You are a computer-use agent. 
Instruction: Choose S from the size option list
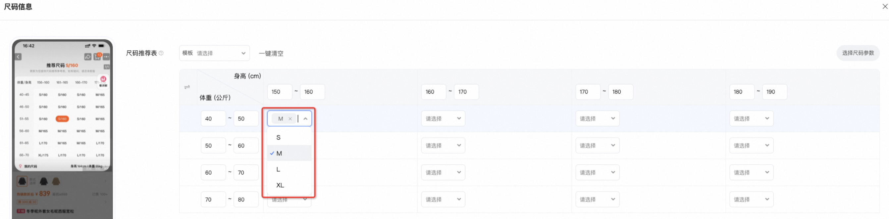(289, 137)
